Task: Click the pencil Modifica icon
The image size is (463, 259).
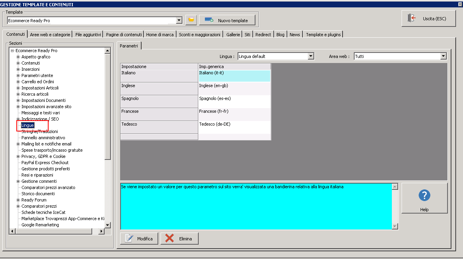Action: [x=129, y=238]
